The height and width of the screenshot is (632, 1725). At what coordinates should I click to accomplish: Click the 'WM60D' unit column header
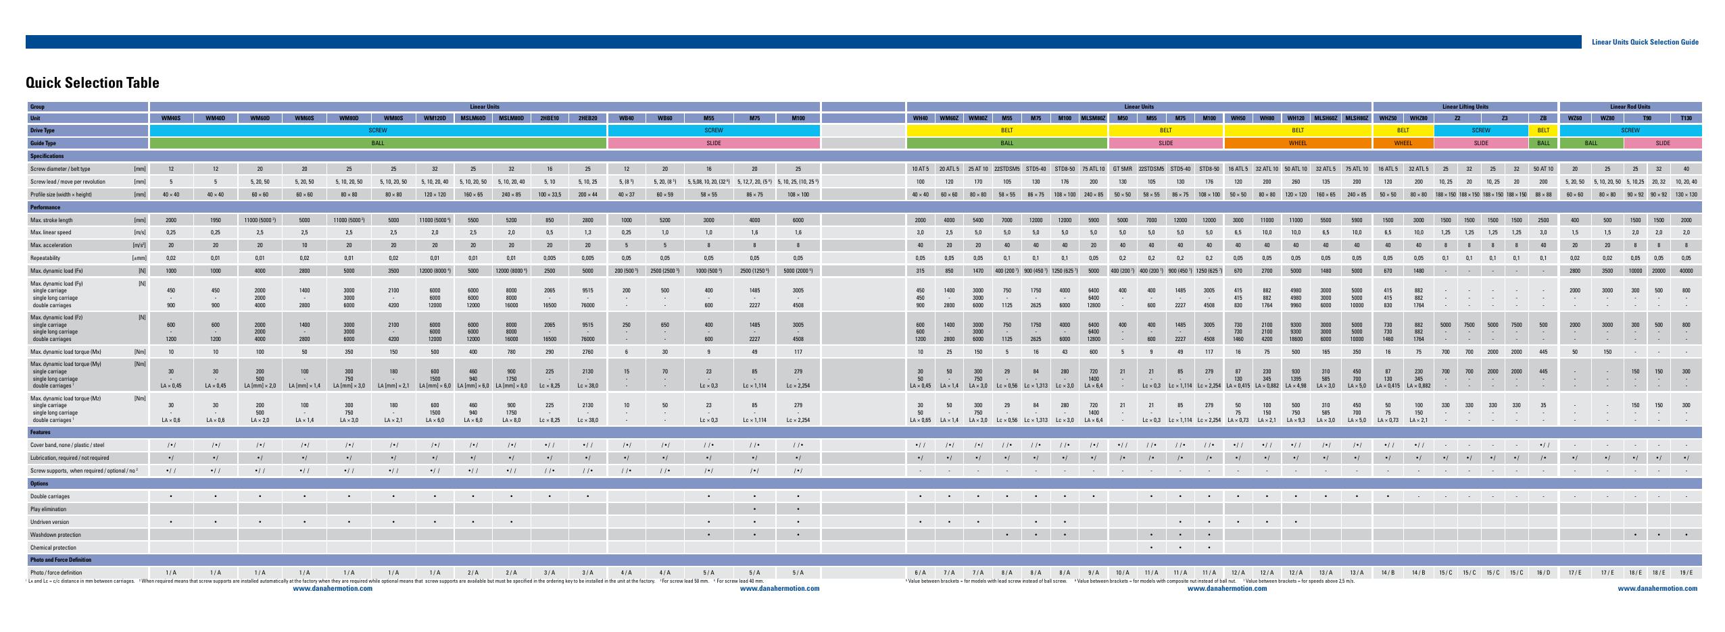tap(260, 118)
